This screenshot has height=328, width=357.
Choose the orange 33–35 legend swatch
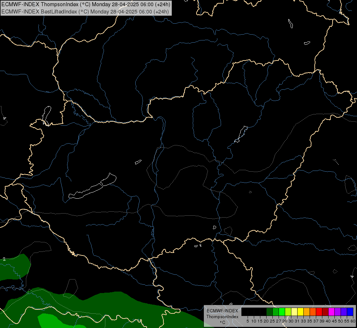coord(307,312)
